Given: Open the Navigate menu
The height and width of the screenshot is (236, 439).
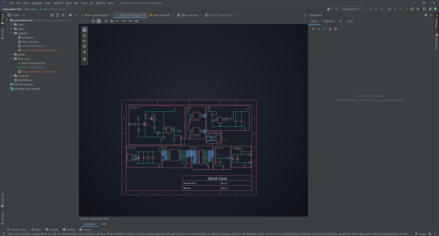Looking at the screenshot, I should [37, 3].
